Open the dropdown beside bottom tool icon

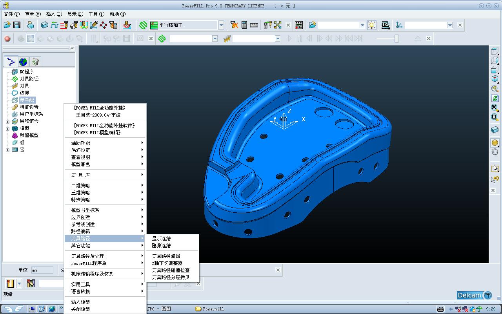click(19, 283)
